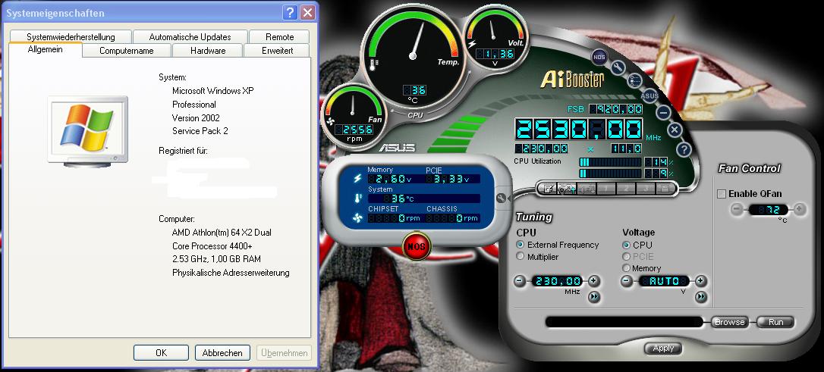Click the second CPU Utilization bar
Viewport: 824px width, 372px height.
point(610,173)
